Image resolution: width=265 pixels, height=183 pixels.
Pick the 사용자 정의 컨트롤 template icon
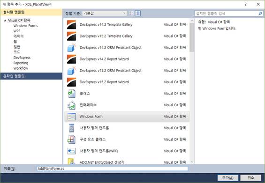pos(71,128)
